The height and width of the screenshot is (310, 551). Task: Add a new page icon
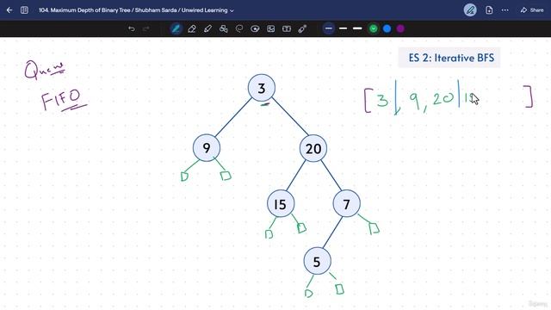tap(489, 10)
